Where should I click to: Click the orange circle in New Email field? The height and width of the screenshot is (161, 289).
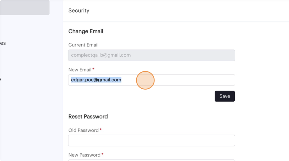point(145,80)
